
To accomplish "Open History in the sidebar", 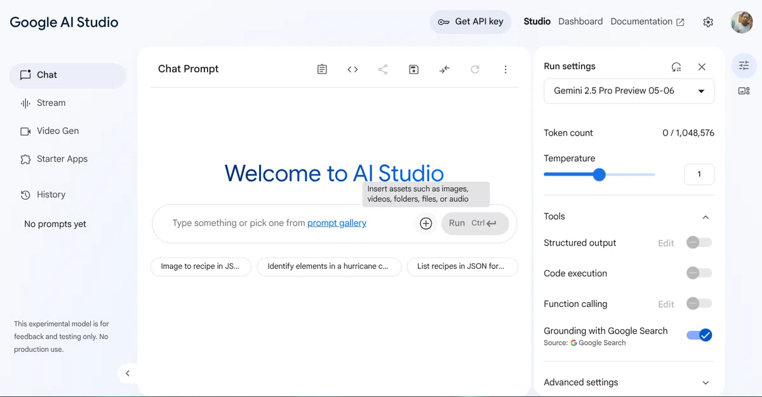I will pyautogui.click(x=68, y=195).
